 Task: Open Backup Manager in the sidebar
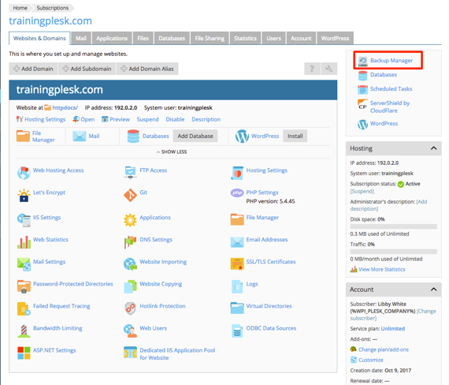point(391,60)
